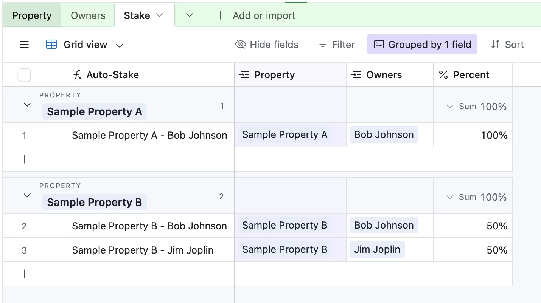
Task: Click the Bob Johnson owner chip in row 1
Action: (384, 135)
